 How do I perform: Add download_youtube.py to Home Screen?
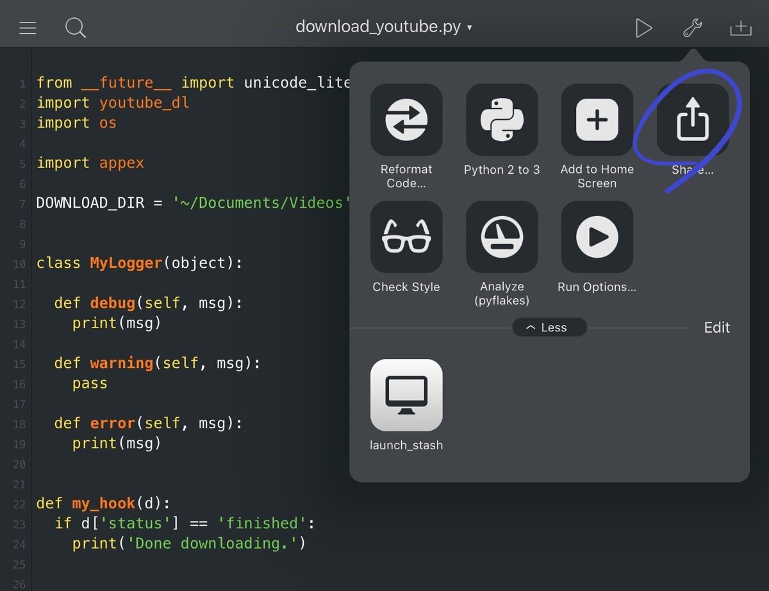click(x=597, y=120)
